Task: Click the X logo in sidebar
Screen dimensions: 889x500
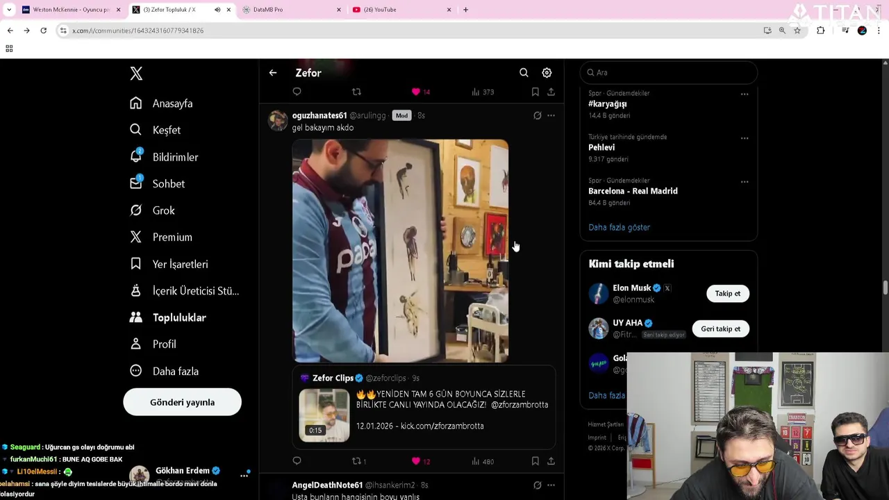Action: pos(136,73)
